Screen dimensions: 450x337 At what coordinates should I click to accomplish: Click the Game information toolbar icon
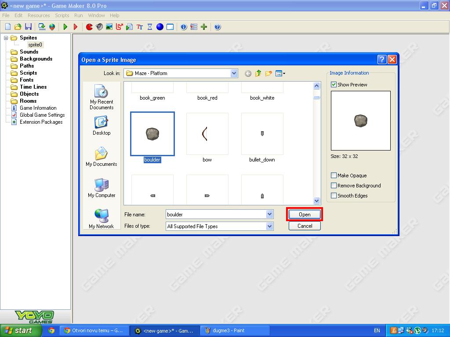tap(184, 27)
